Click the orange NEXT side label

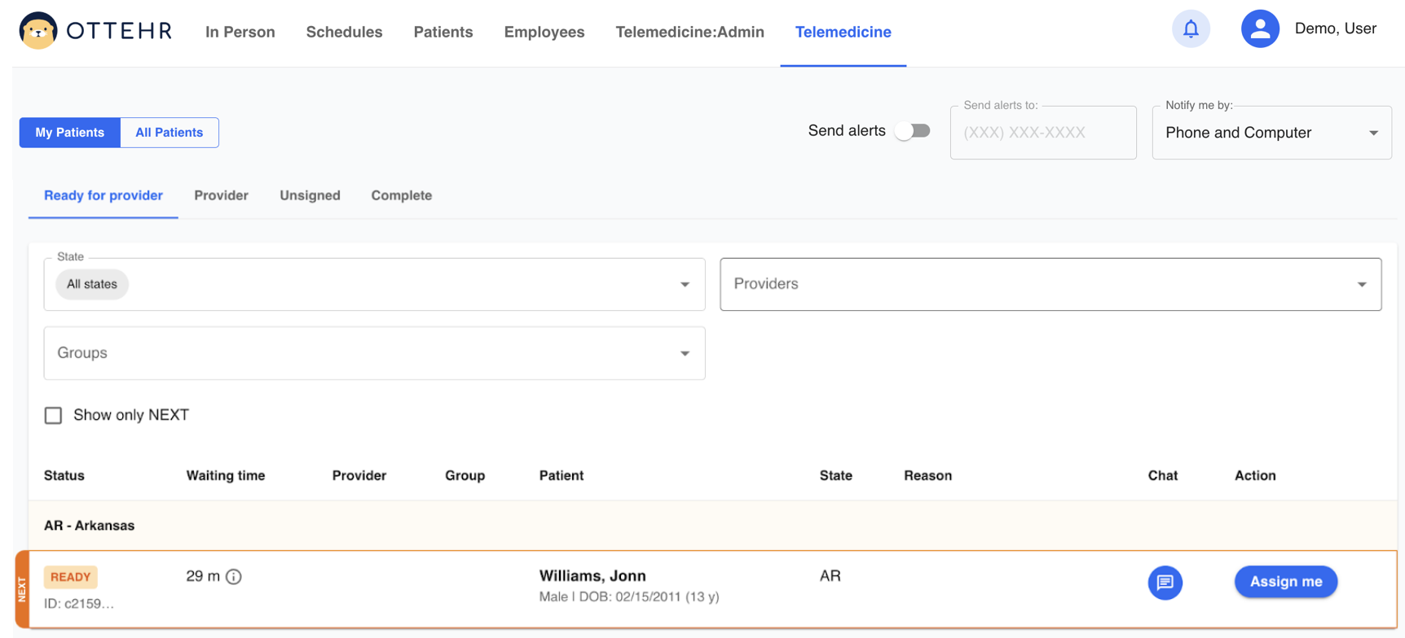(22, 589)
